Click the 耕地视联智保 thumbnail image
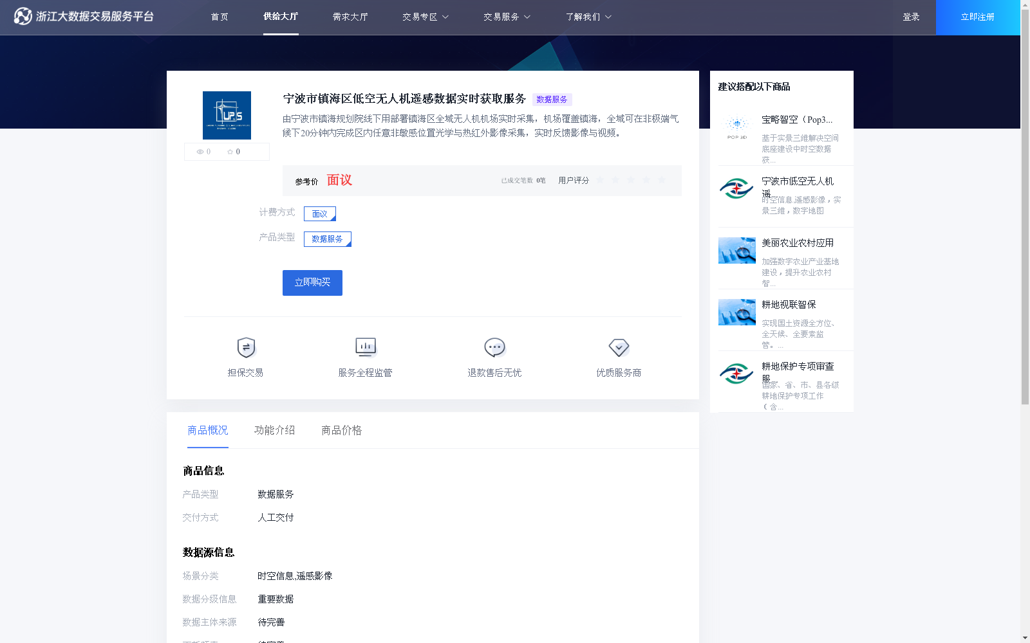Screen dimensions: 1030x643 (x=736, y=312)
